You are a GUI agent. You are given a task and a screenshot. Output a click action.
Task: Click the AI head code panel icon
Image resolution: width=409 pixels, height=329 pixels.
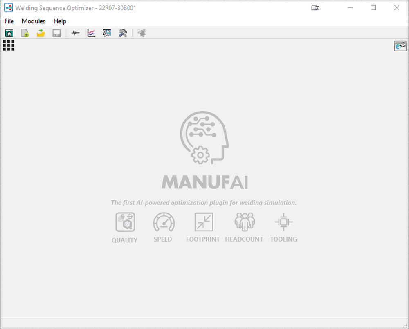click(400, 46)
